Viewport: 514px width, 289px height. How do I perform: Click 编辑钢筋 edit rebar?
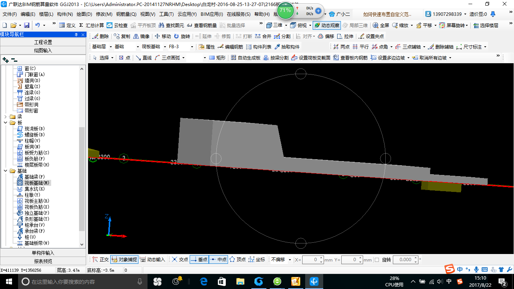pyautogui.click(x=230, y=47)
